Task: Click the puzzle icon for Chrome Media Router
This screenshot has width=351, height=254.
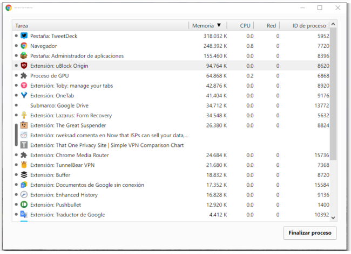Action: pos(24,155)
